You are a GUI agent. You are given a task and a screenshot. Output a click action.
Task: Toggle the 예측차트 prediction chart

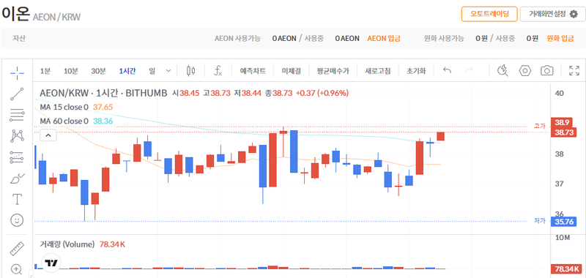[253, 70]
